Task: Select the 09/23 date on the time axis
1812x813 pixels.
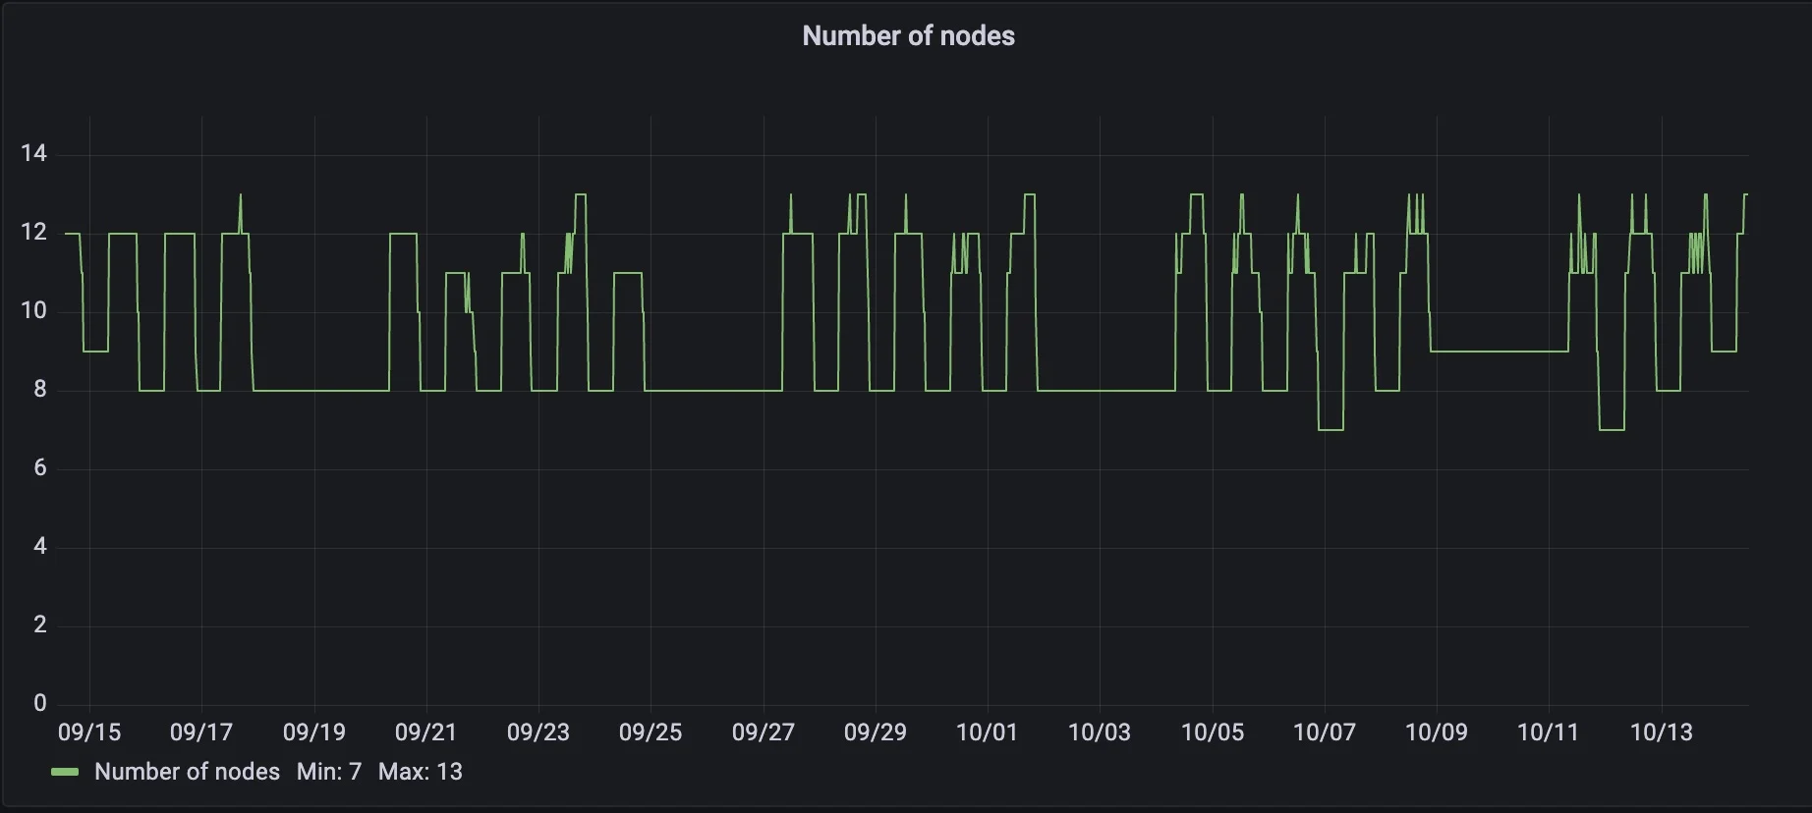Action: click(x=538, y=732)
